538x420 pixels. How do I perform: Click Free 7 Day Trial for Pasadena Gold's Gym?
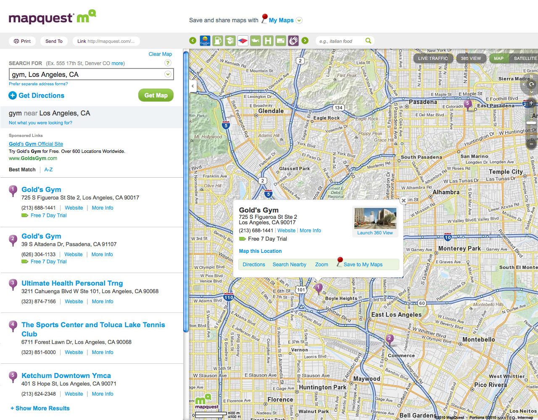point(48,262)
